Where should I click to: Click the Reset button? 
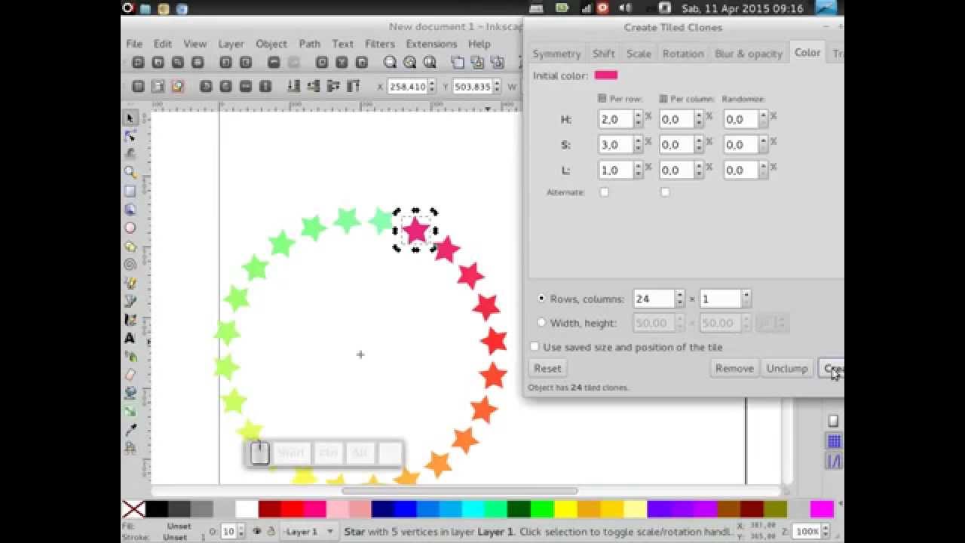pos(547,368)
